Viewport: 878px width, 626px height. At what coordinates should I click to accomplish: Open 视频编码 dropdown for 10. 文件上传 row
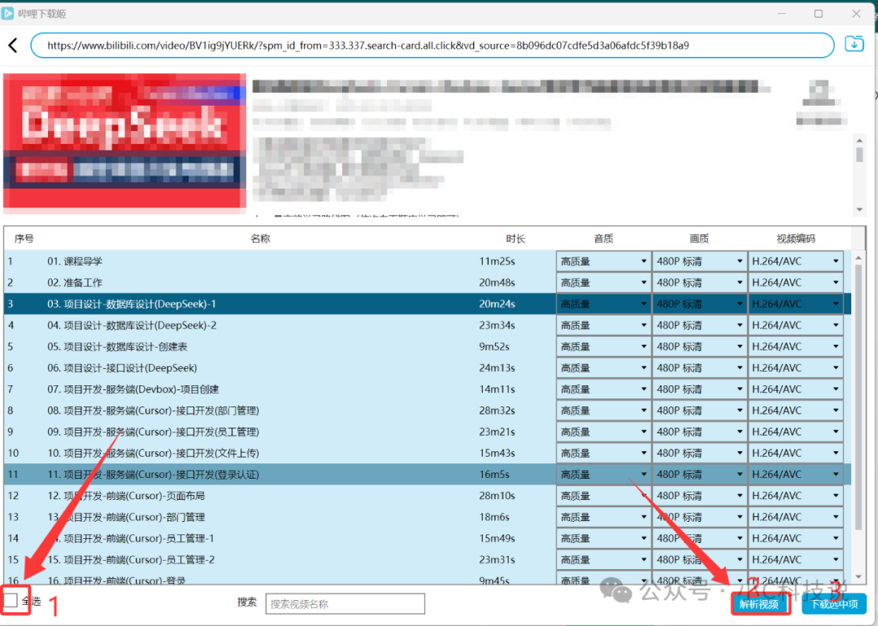pyautogui.click(x=796, y=452)
